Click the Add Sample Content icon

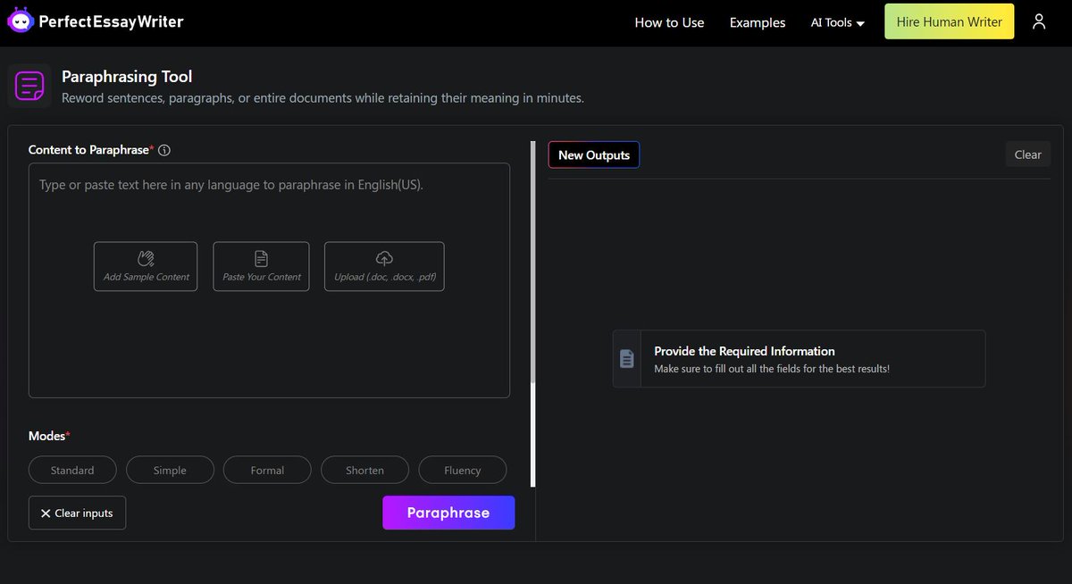pyautogui.click(x=145, y=258)
